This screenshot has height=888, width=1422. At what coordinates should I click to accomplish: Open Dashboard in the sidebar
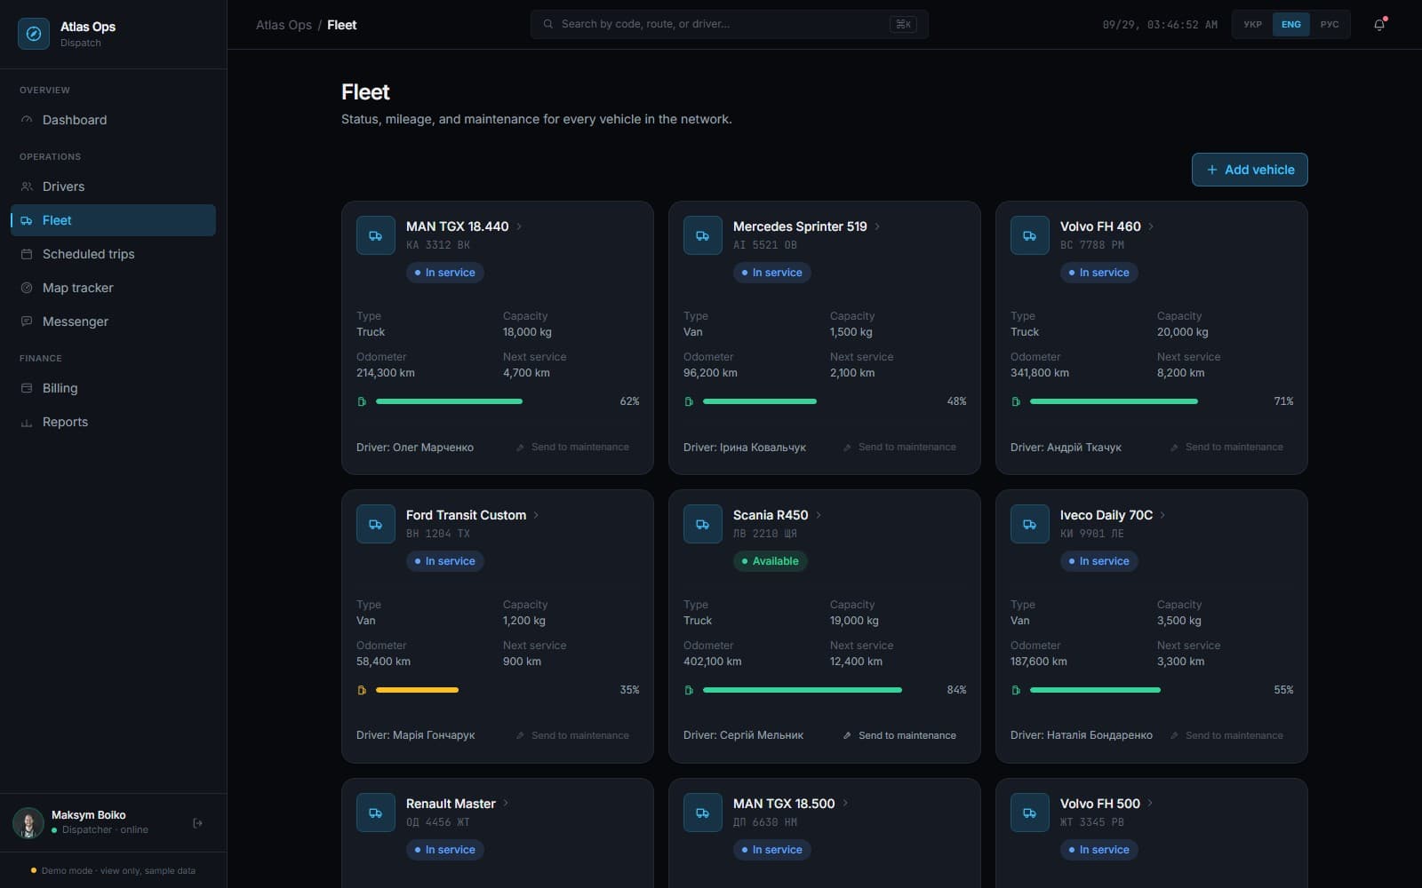113,120
